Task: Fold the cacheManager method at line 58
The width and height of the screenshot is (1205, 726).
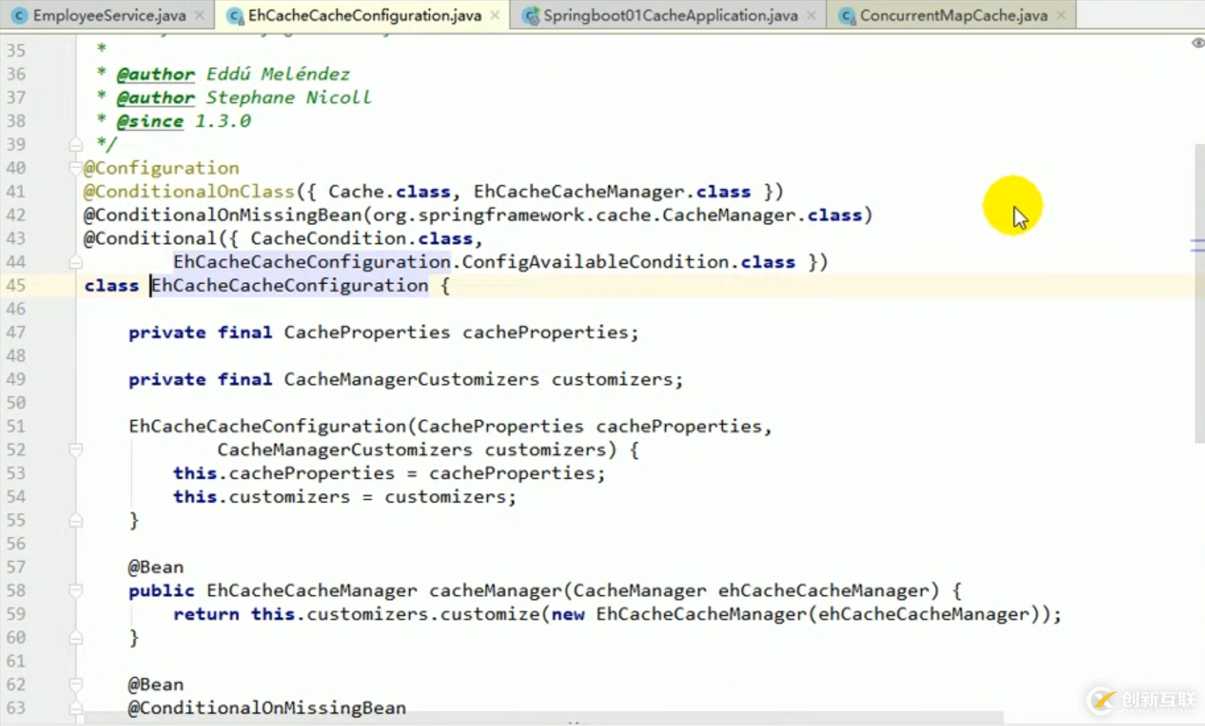Action: coord(76,591)
